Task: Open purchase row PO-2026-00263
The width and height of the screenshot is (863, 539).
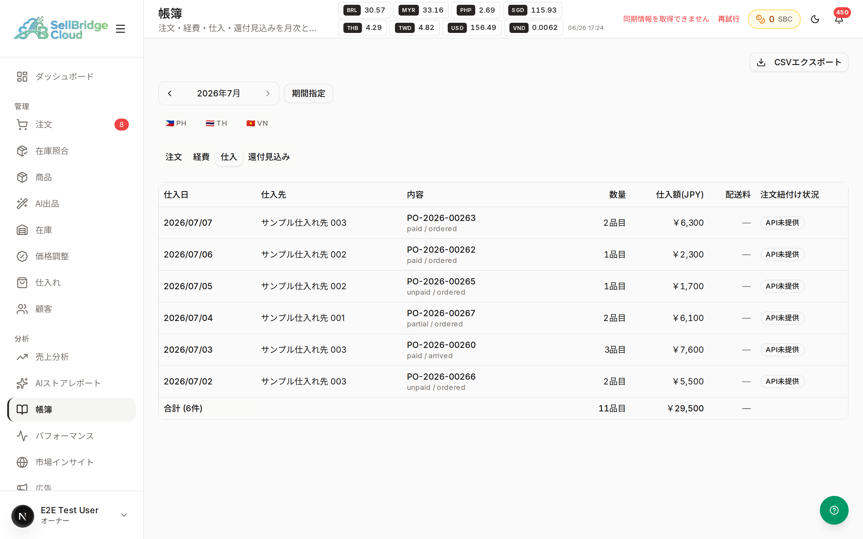Action: [503, 223]
